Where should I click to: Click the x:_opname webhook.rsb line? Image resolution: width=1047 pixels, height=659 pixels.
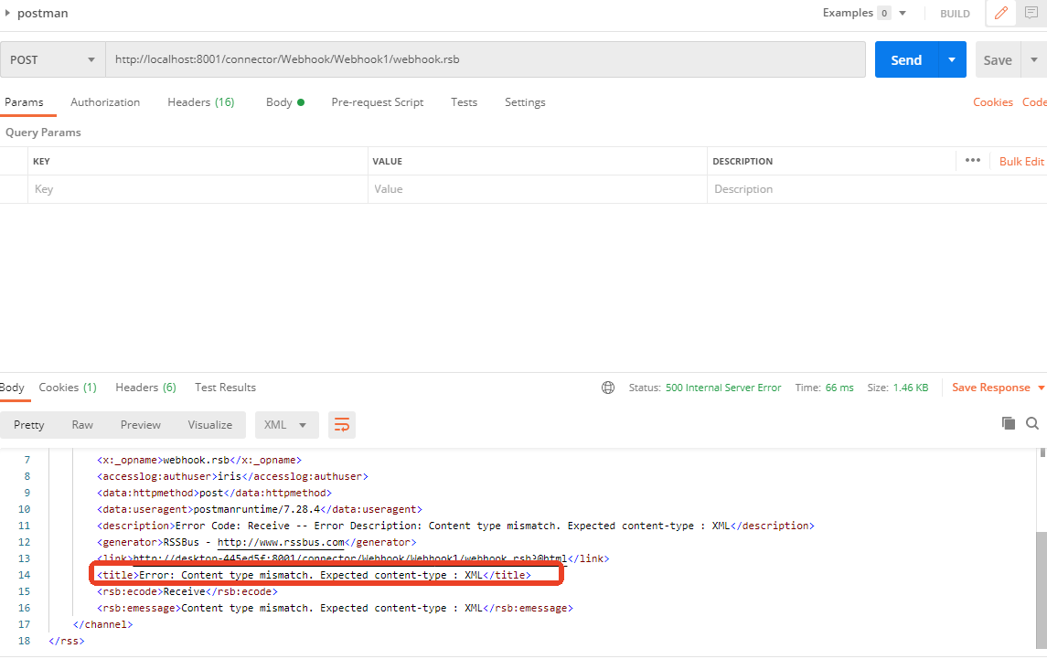(199, 460)
